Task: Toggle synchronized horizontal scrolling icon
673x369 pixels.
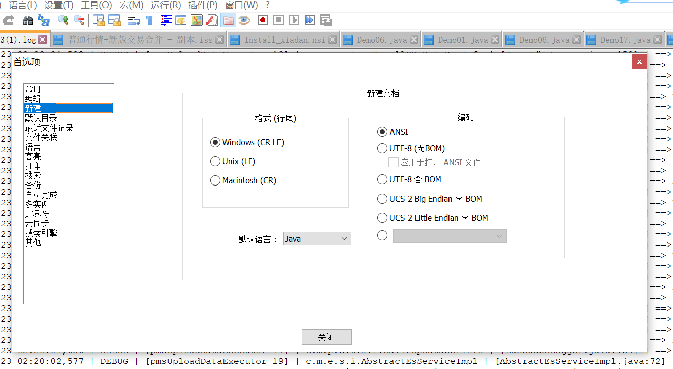Action: tap(115, 20)
